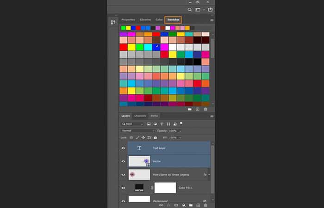
Task: Click the lock icon on Background layer
Action: coord(205,201)
